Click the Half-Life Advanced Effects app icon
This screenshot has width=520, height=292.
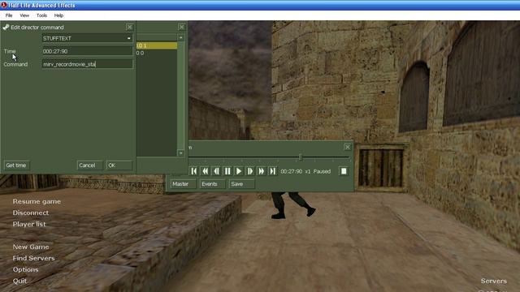3,5
